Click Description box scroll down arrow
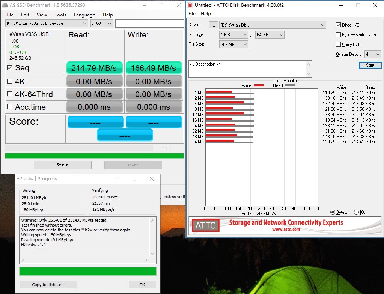The width and height of the screenshot is (384, 294). pos(308,73)
